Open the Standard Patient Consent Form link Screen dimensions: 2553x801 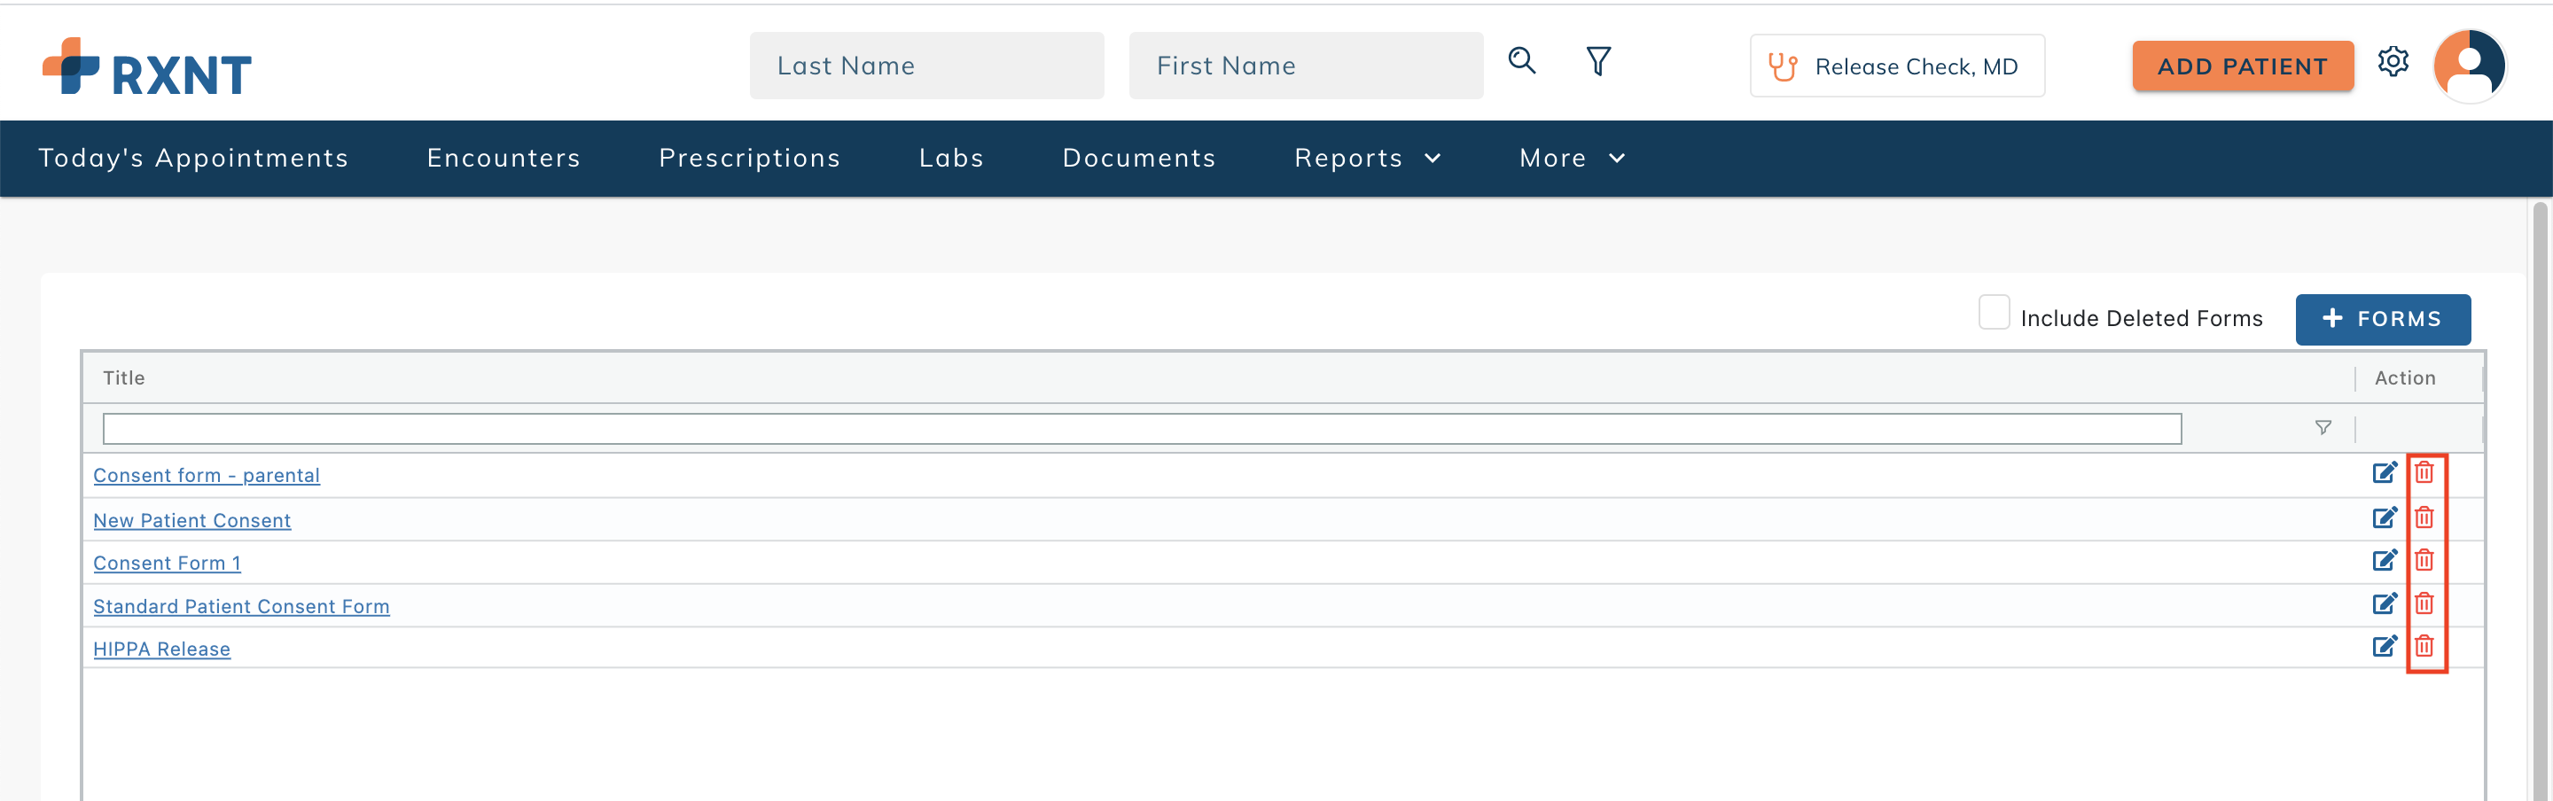point(241,607)
